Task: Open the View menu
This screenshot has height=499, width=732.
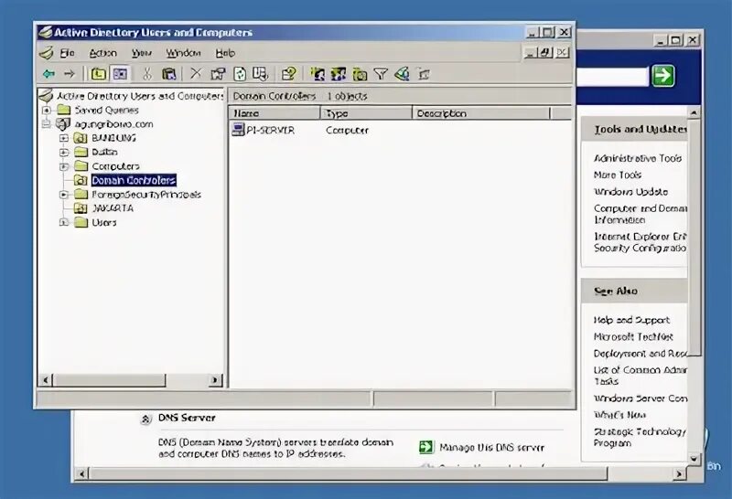Action: 142,53
